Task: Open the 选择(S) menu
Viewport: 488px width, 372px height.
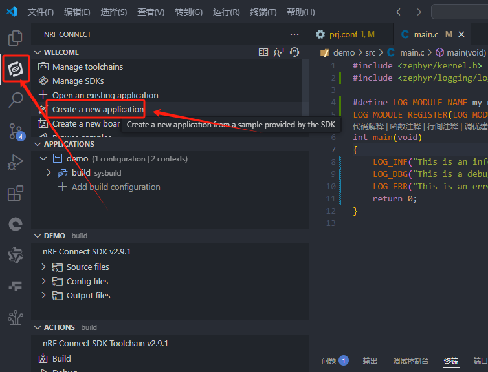Action: click(x=114, y=12)
